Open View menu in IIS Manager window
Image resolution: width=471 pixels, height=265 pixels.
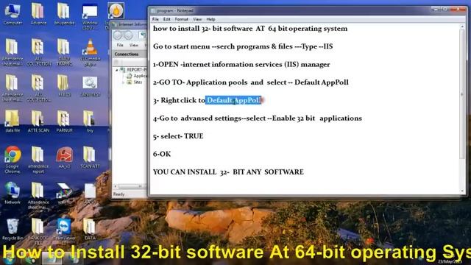[134, 45]
